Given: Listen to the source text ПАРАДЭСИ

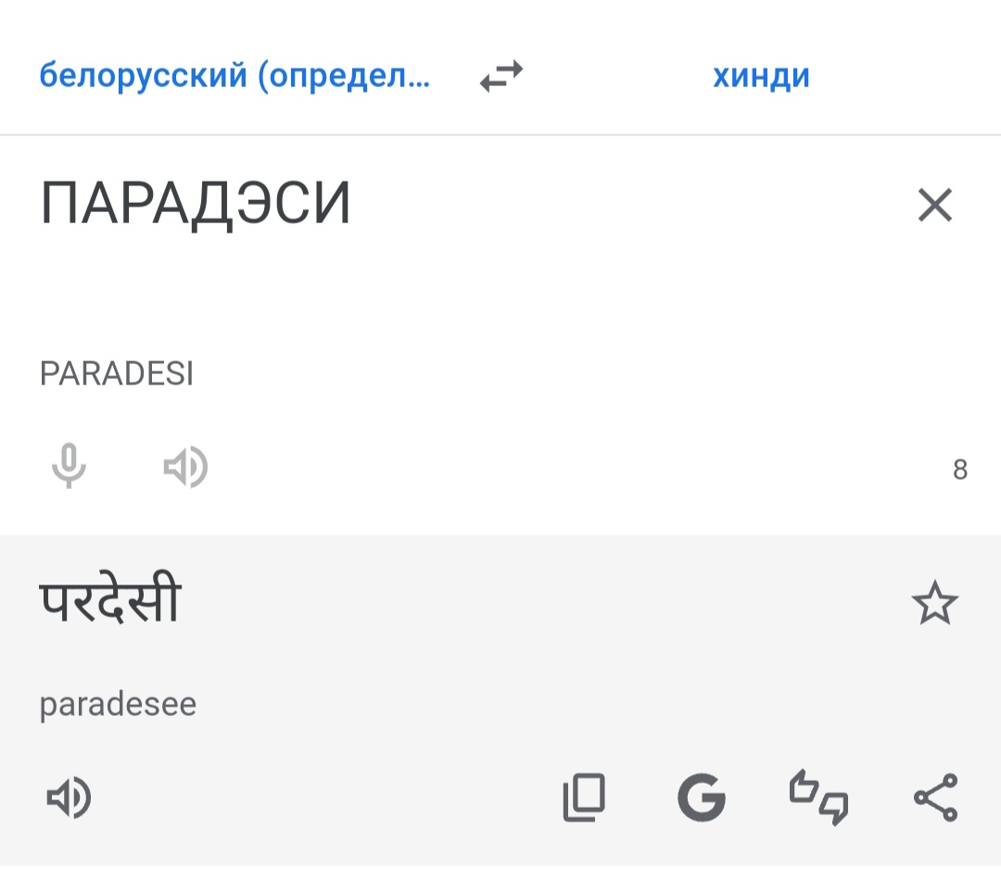Looking at the screenshot, I should tap(185, 467).
